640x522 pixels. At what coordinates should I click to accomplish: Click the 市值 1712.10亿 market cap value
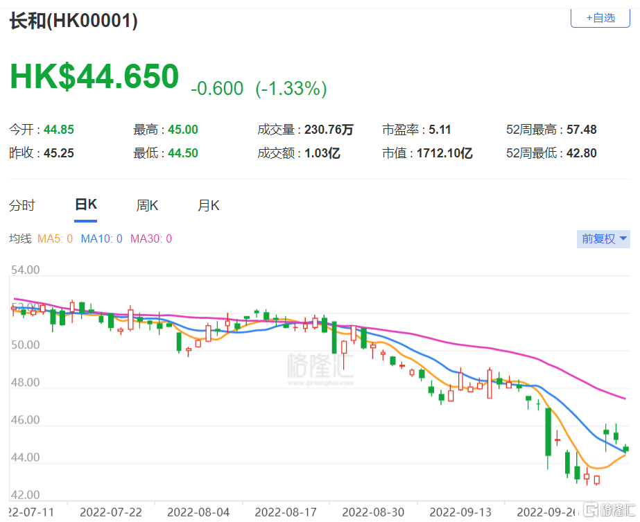(x=444, y=153)
